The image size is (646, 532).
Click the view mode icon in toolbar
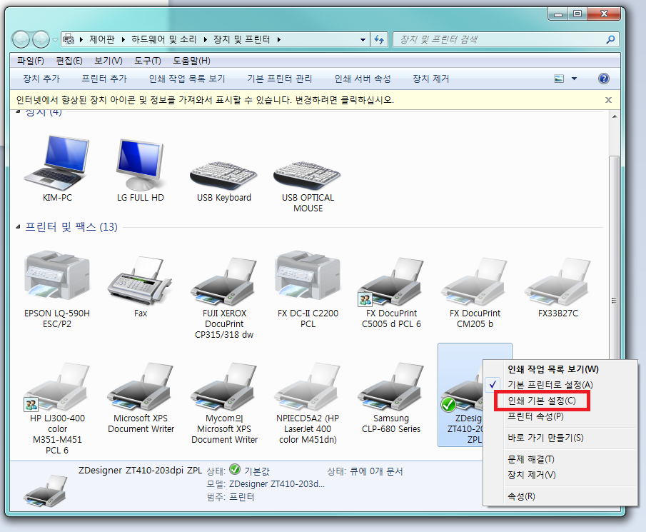pyautogui.click(x=559, y=79)
